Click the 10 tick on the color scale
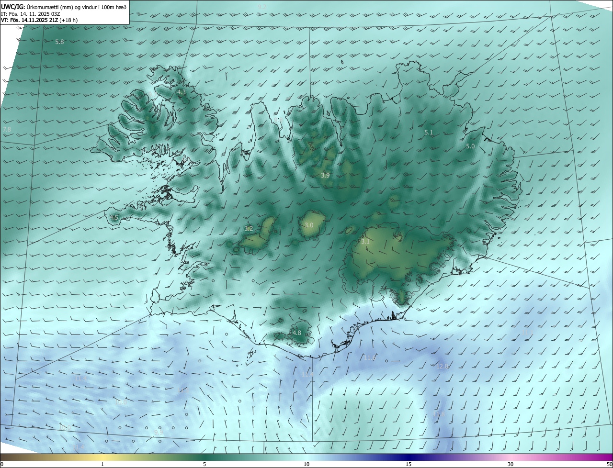The width and height of the screenshot is (613, 468). click(306, 464)
